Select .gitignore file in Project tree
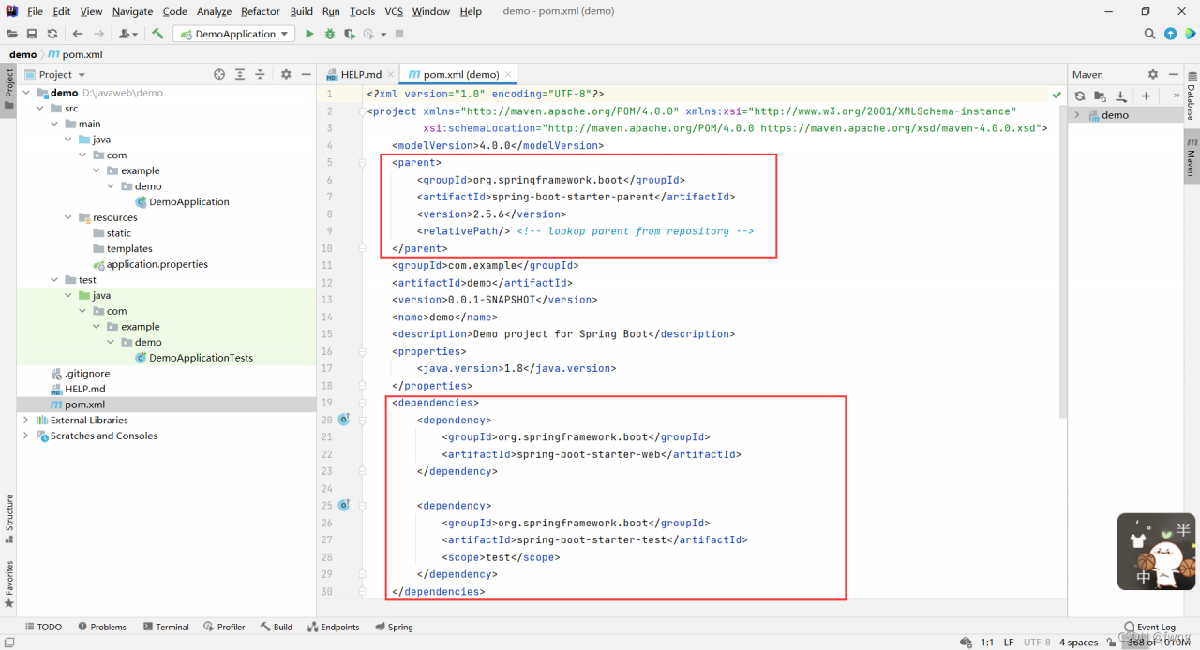 pos(87,374)
